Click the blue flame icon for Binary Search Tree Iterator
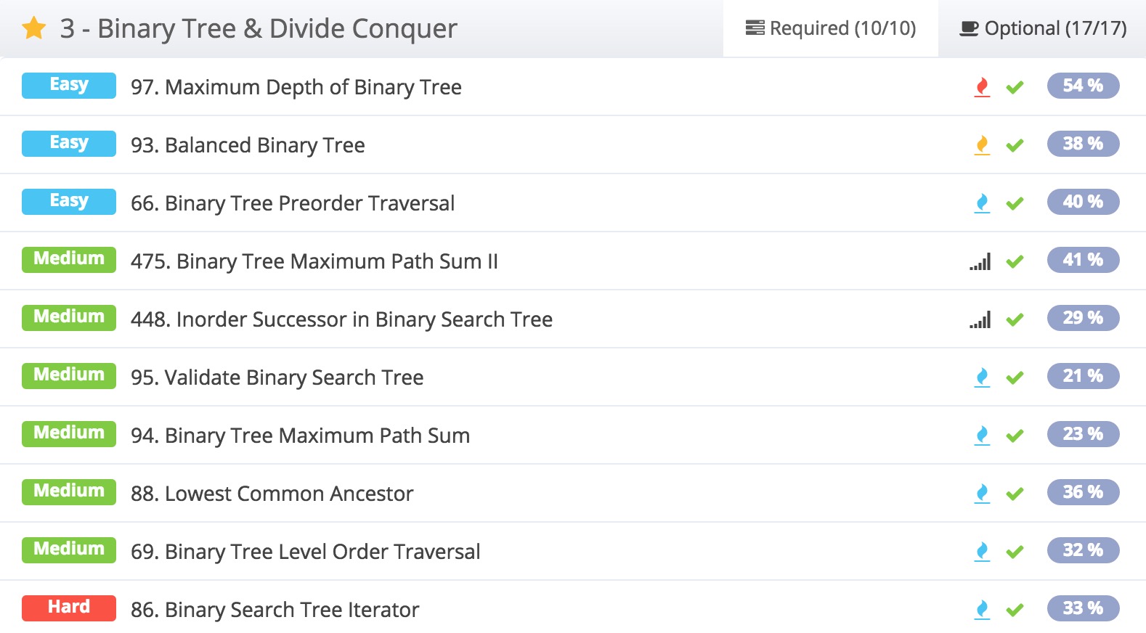Image resolution: width=1146 pixels, height=633 pixels. [x=982, y=610]
